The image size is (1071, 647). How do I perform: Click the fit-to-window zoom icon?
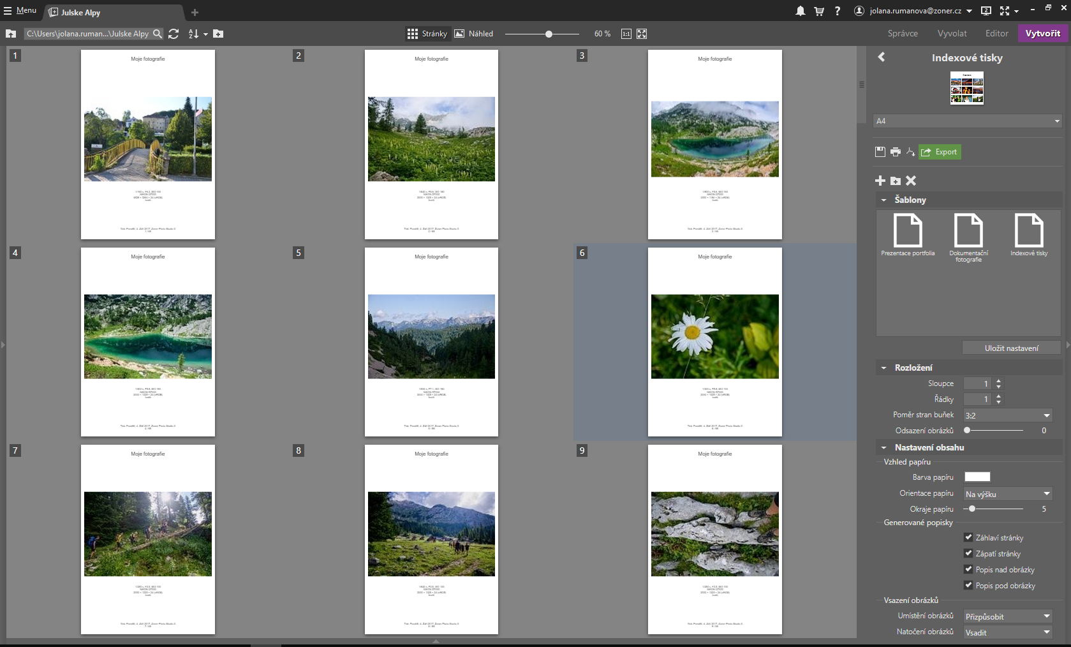642,34
